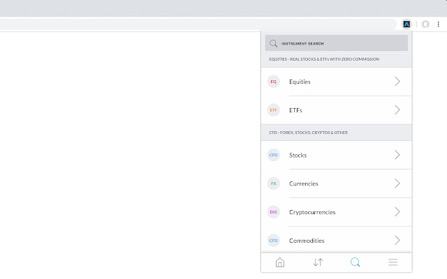Click the ETF badge icon
This screenshot has height=279, width=447.
(274, 110)
